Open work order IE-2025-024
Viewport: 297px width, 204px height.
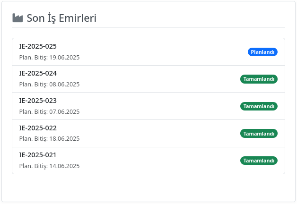[38, 73]
